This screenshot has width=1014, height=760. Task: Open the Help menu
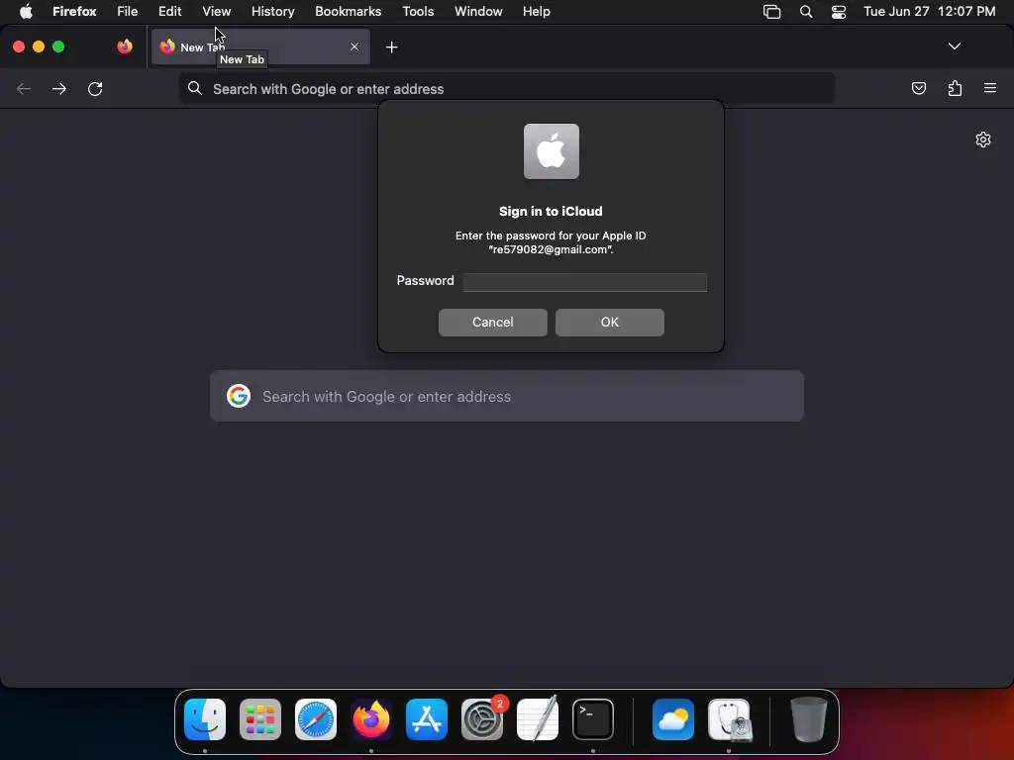(536, 11)
